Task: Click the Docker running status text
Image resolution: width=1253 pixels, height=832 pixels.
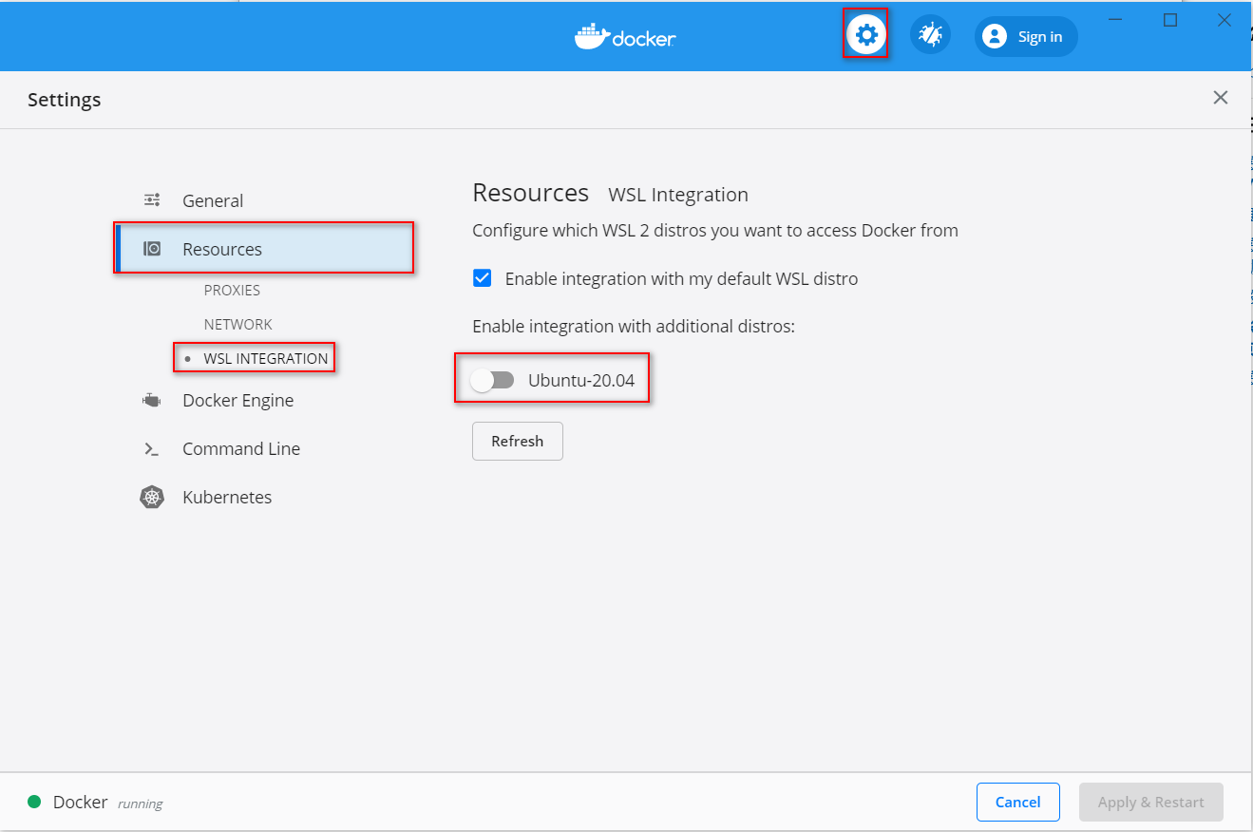Action: tap(140, 804)
